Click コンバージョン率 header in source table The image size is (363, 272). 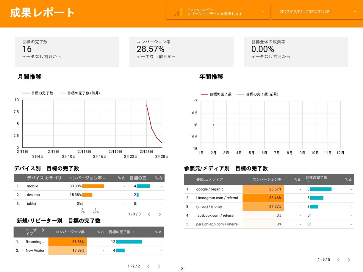tap(267, 180)
